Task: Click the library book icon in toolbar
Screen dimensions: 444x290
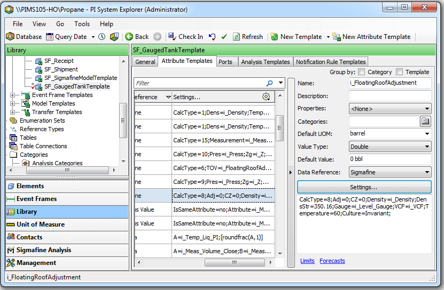Action: (x=114, y=37)
